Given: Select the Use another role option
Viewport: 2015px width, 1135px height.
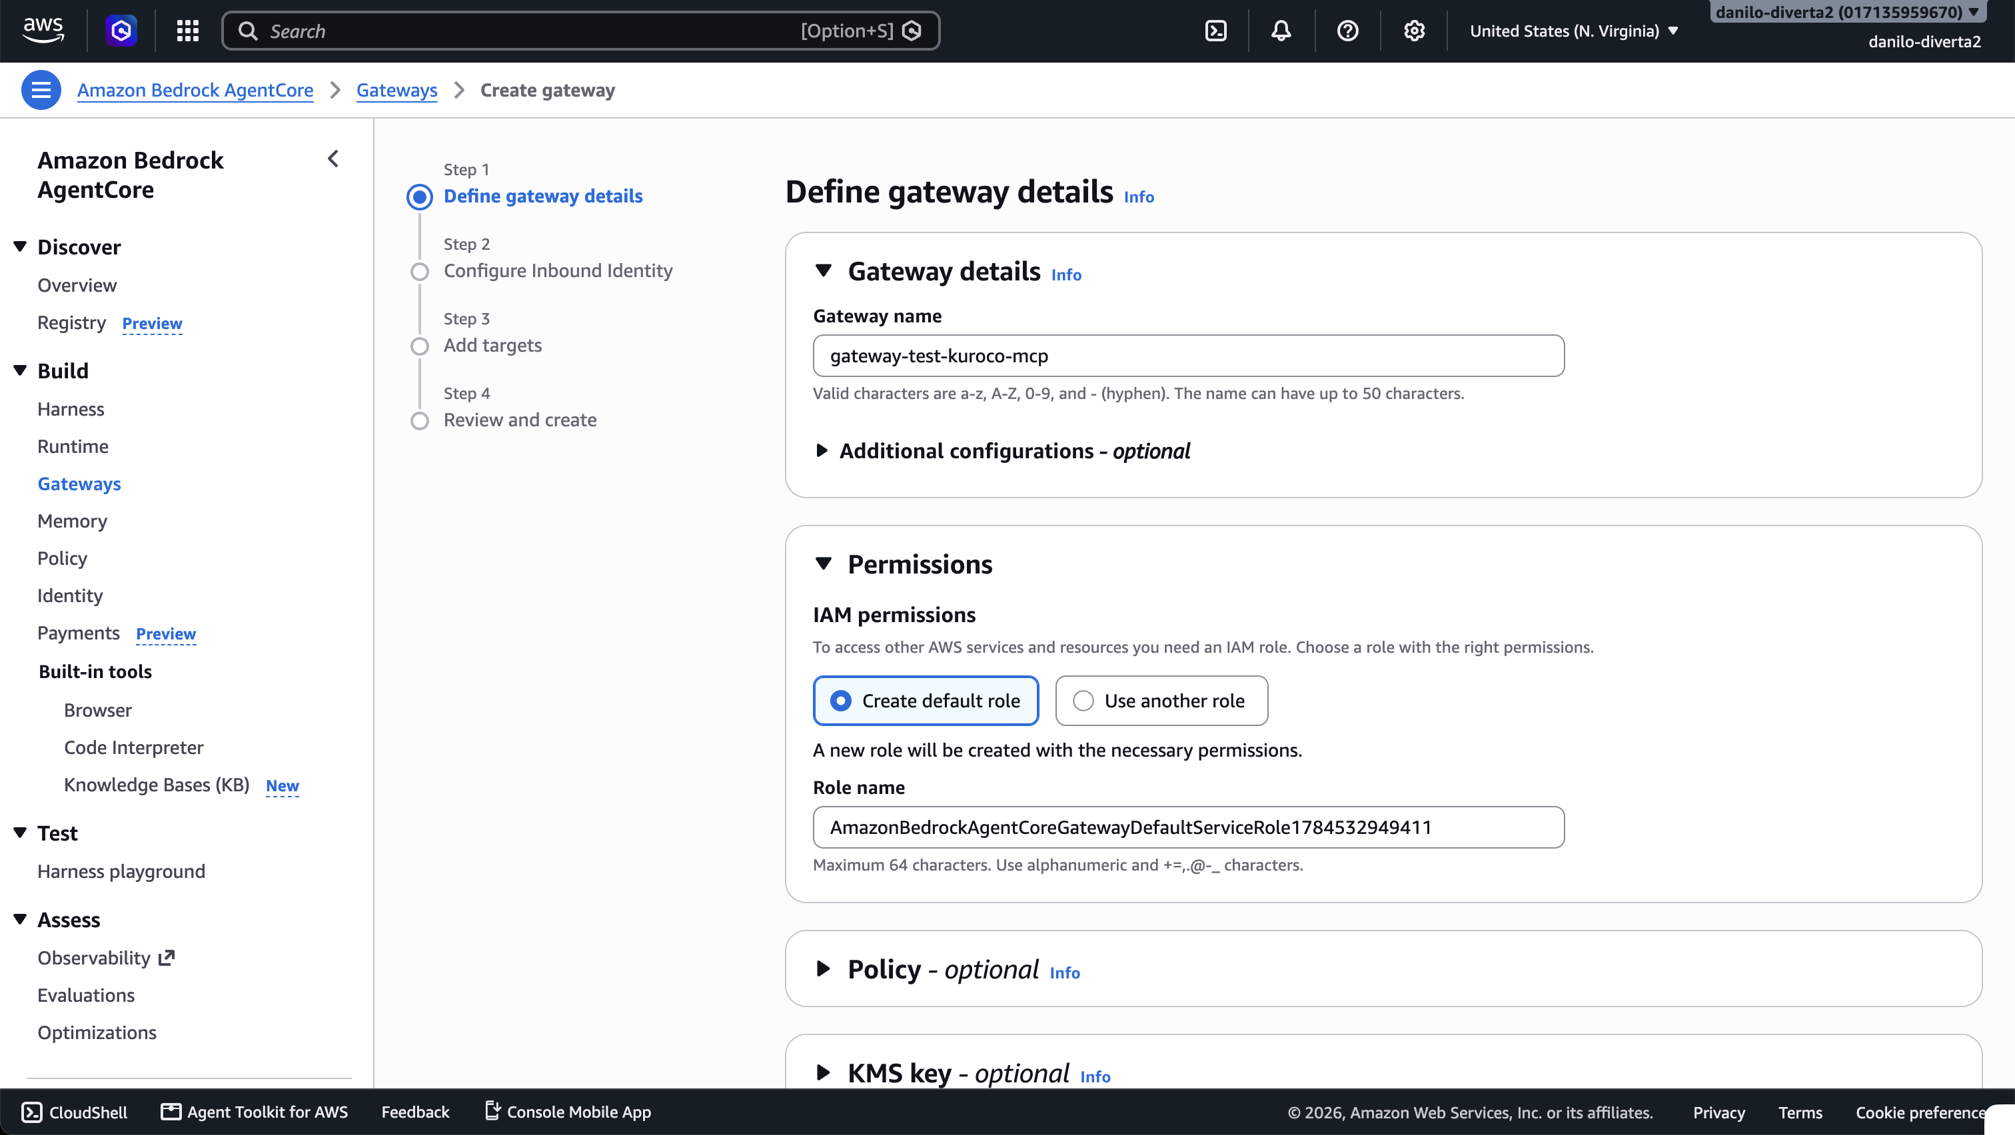Looking at the screenshot, I should click(x=1161, y=701).
